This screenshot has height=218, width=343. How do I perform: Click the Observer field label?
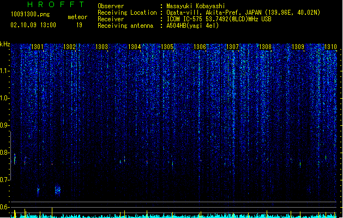click(x=111, y=6)
